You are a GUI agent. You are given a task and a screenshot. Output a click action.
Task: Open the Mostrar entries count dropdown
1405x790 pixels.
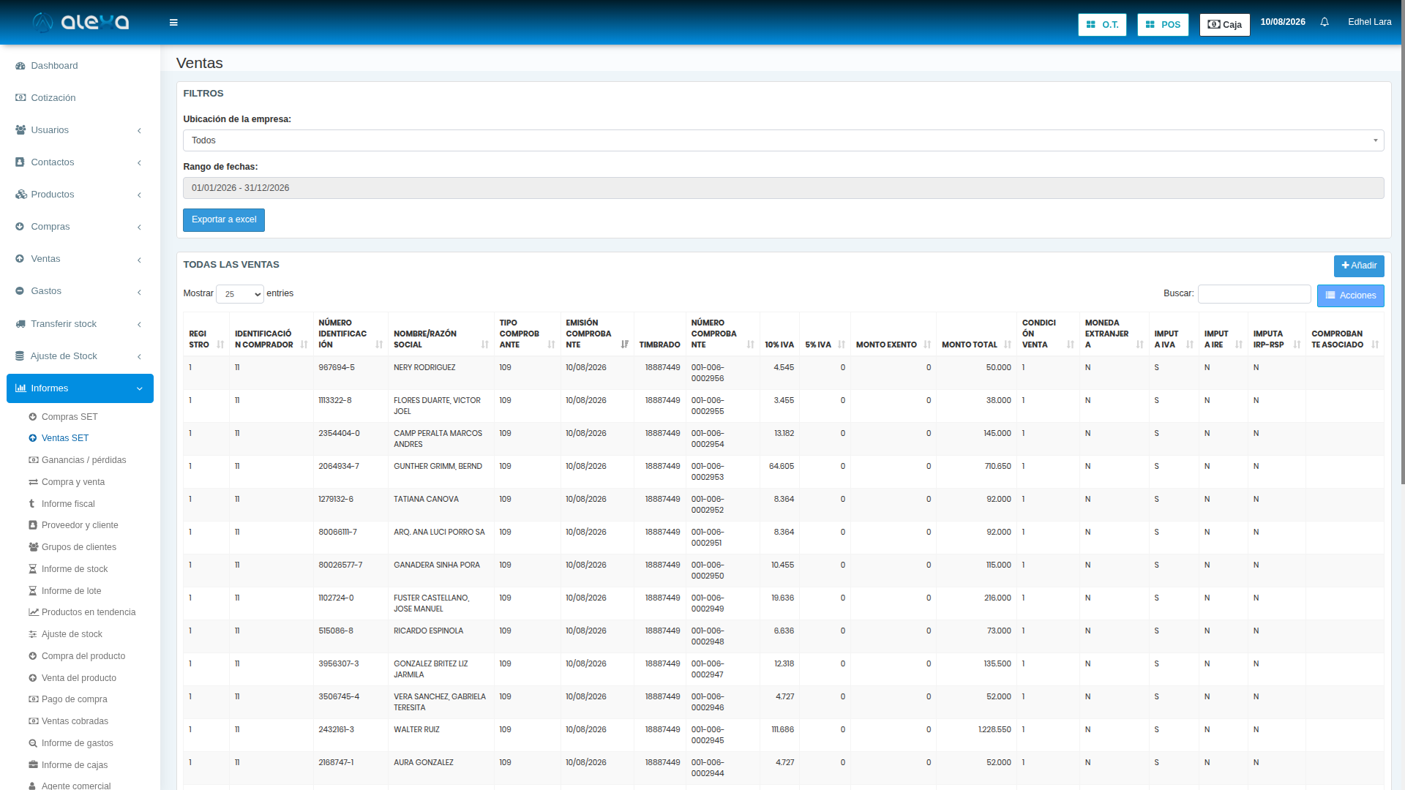(240, 294)
